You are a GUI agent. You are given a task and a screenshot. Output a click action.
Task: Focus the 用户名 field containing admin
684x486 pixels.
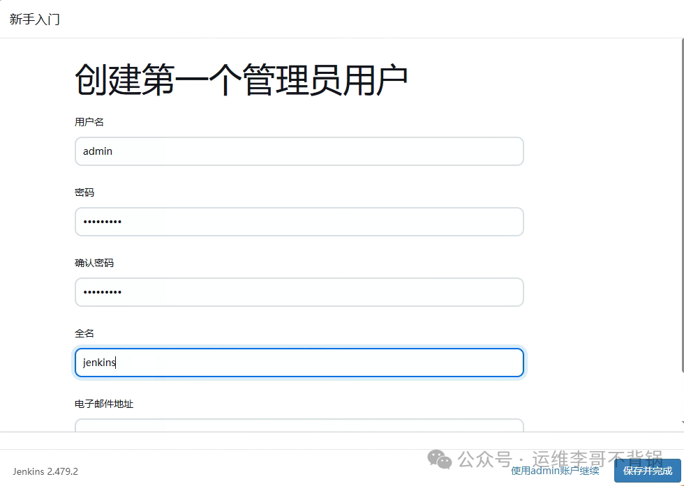[x=299, y=151]
